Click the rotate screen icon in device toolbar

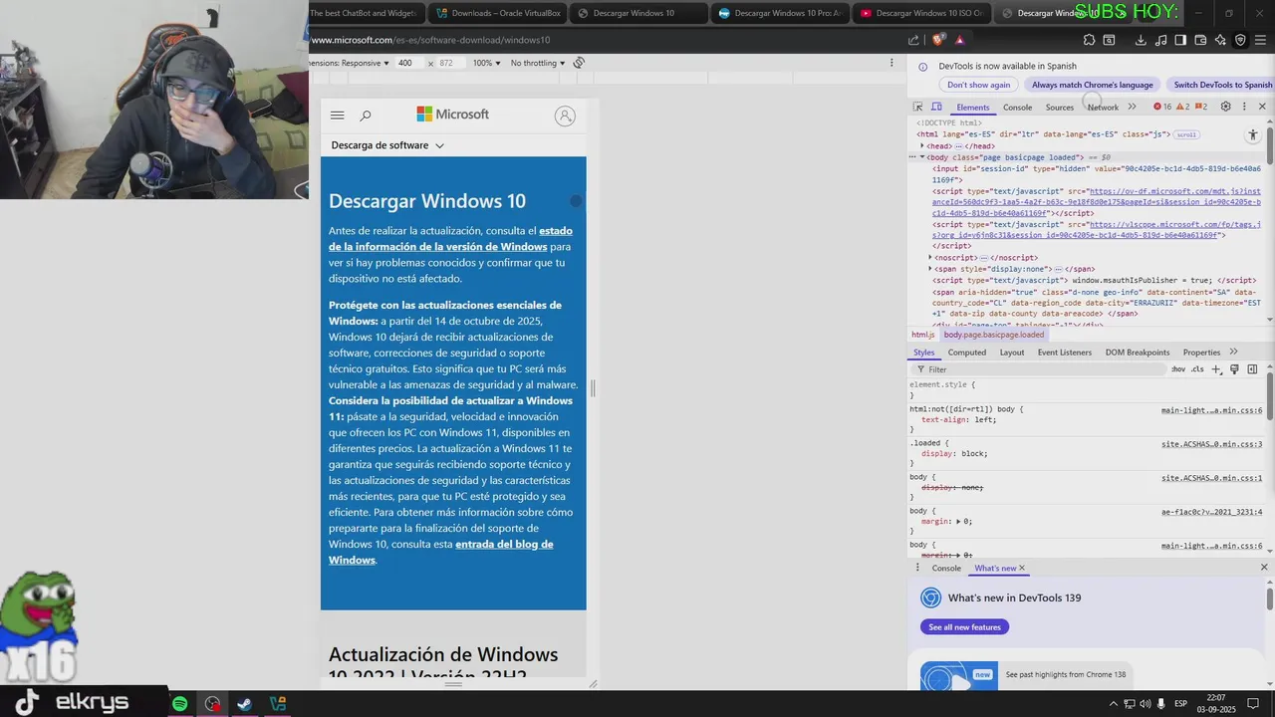point(579,63)
